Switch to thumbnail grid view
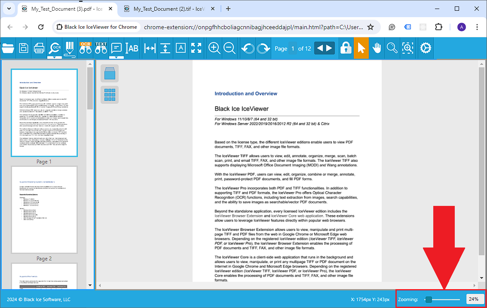This screenshot has height=308, width=487. [x=110, y=95]
